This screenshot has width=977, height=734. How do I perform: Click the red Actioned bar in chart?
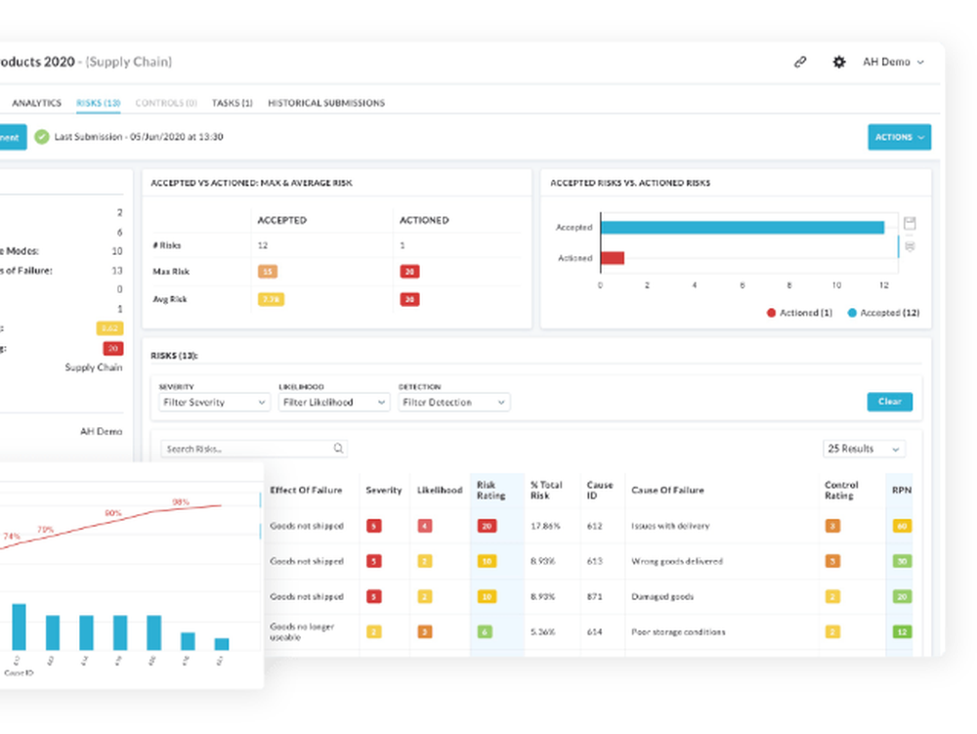pyautogui.click(x=613, y=258)
